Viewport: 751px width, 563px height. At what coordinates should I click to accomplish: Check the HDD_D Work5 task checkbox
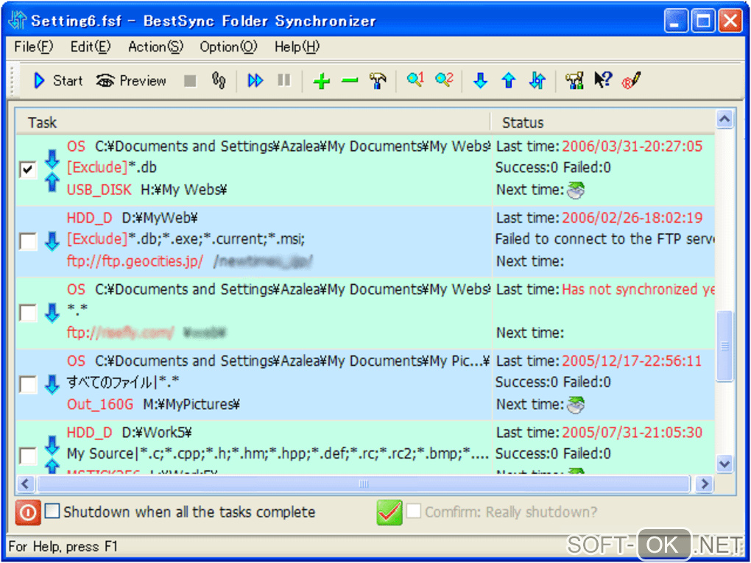tap(28, 456)
